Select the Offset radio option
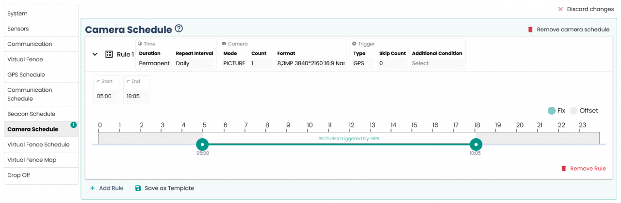The image size is (621, 203). pos(573,111)
